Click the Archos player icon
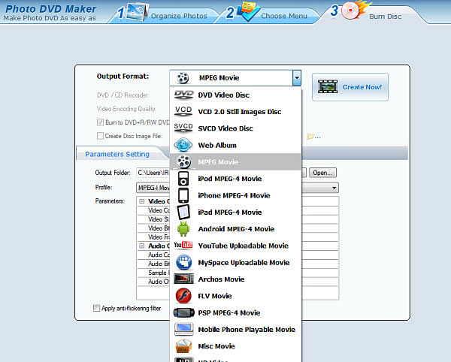The height and width of the screenshot is (362, 451). 184,279
